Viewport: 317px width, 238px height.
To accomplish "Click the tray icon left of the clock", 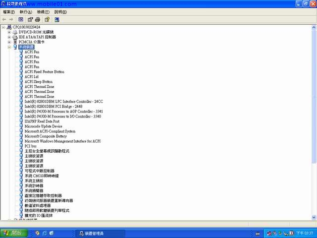I will tap(291, 234).
